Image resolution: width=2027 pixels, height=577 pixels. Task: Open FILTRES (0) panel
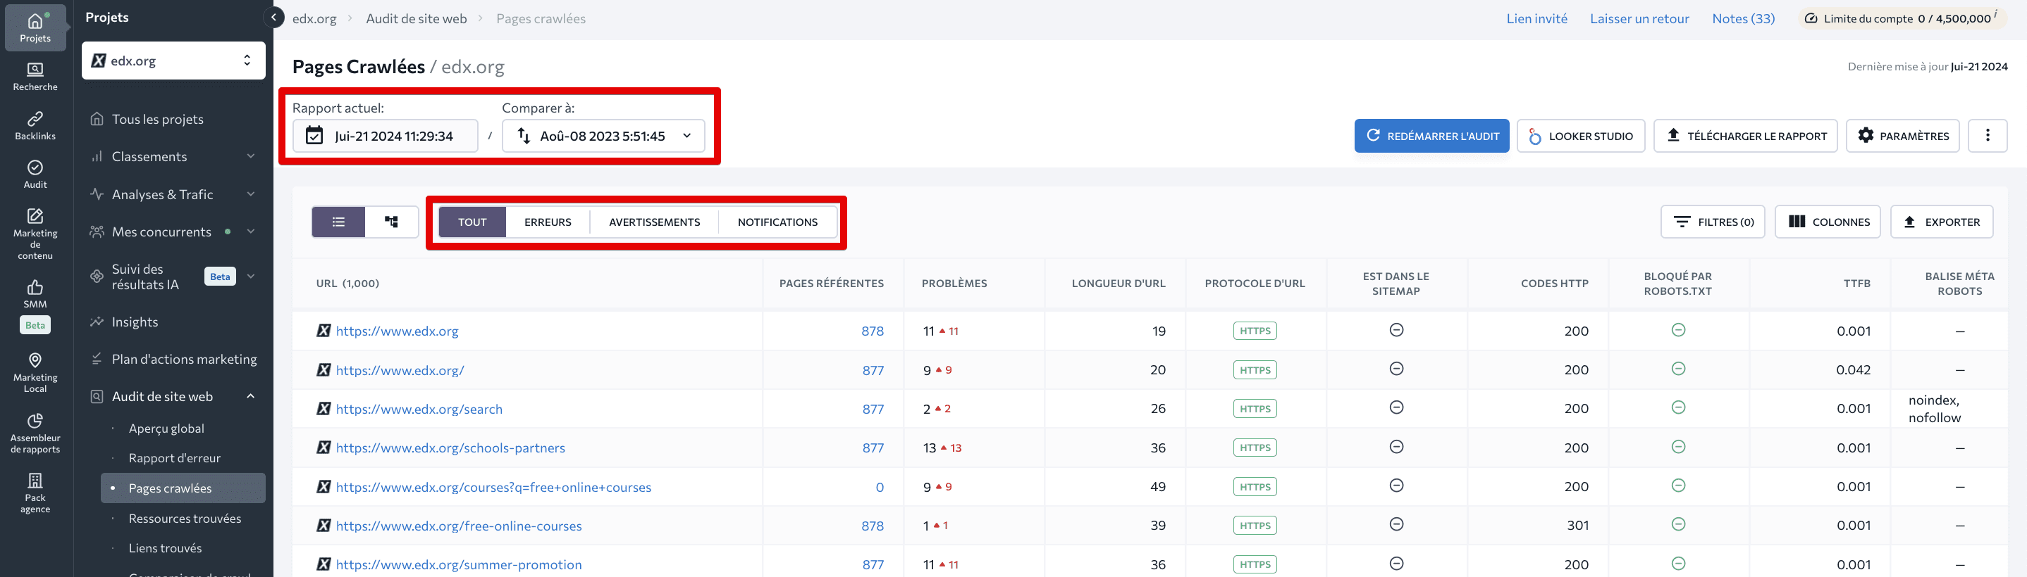1712,222
